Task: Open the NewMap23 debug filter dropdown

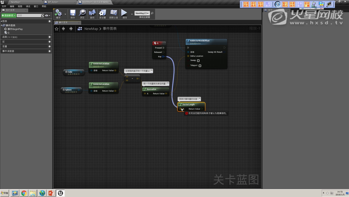Action: 142,13
